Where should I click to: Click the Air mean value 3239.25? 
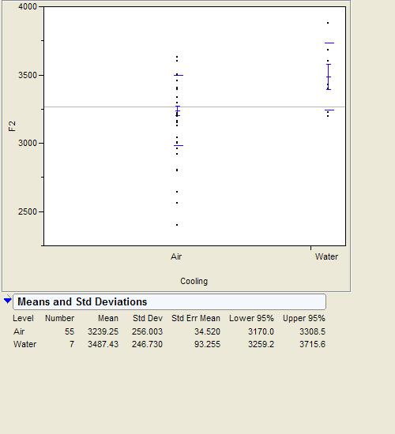pos(103,331)
